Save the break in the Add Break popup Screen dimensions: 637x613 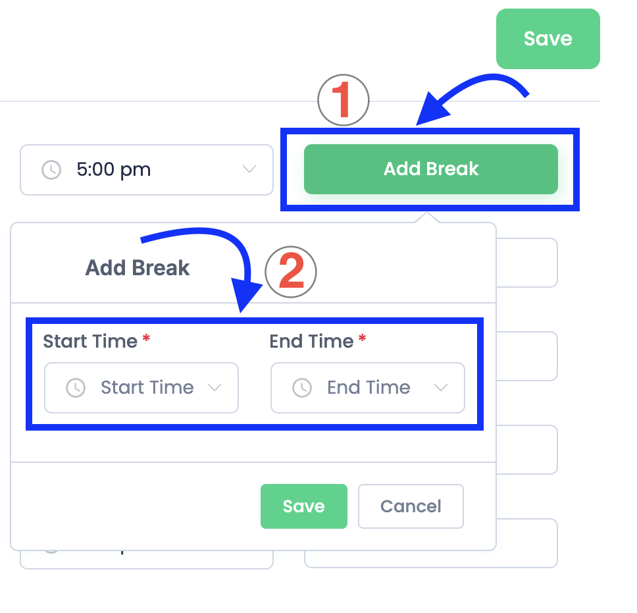[x=303, y=506]
